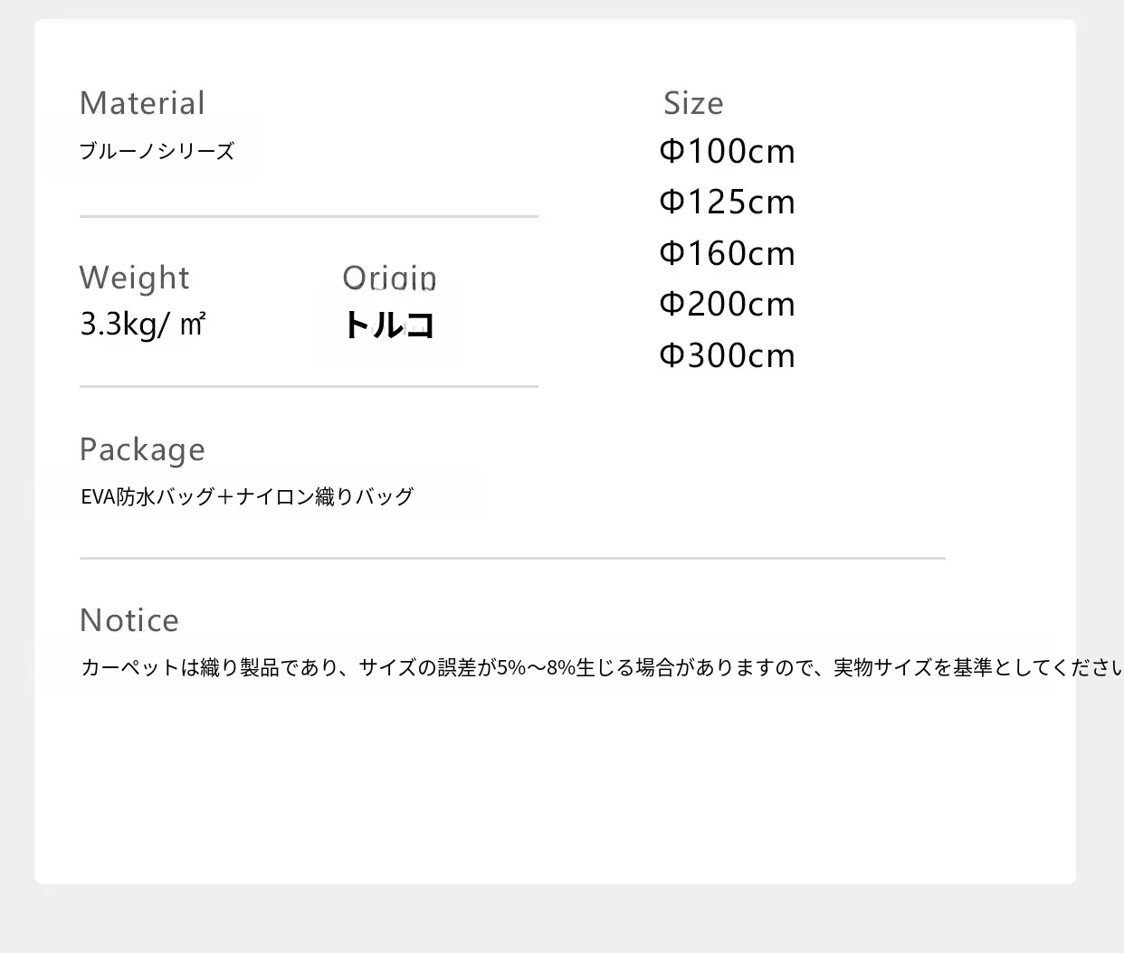Select the Φ200cm size option
Screen dimensions: 1124x953
tap(727, 304)
